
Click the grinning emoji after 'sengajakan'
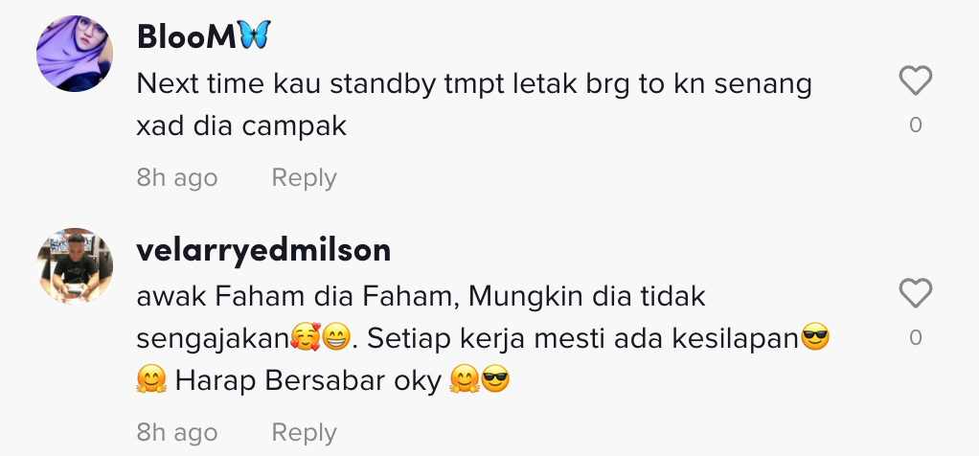tap(336, 339)
